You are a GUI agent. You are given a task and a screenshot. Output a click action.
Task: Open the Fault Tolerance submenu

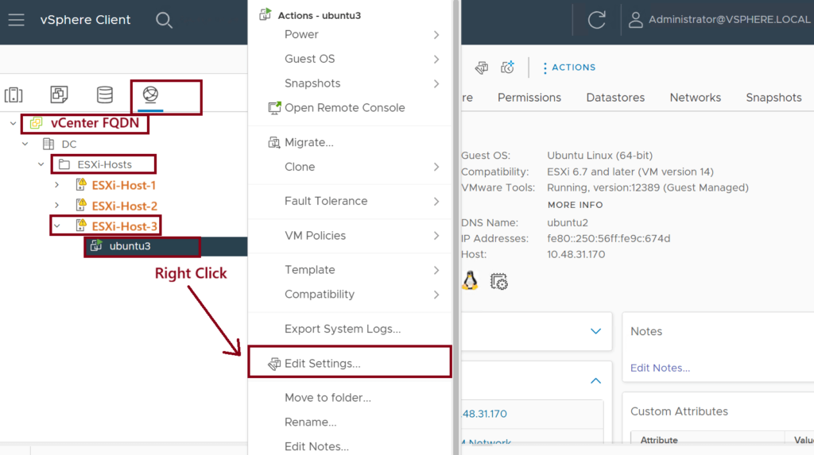pos(350,202)
